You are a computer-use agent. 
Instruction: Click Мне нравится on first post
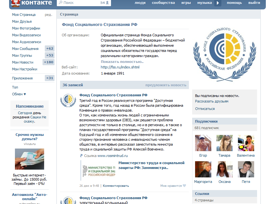click(171, 186)
